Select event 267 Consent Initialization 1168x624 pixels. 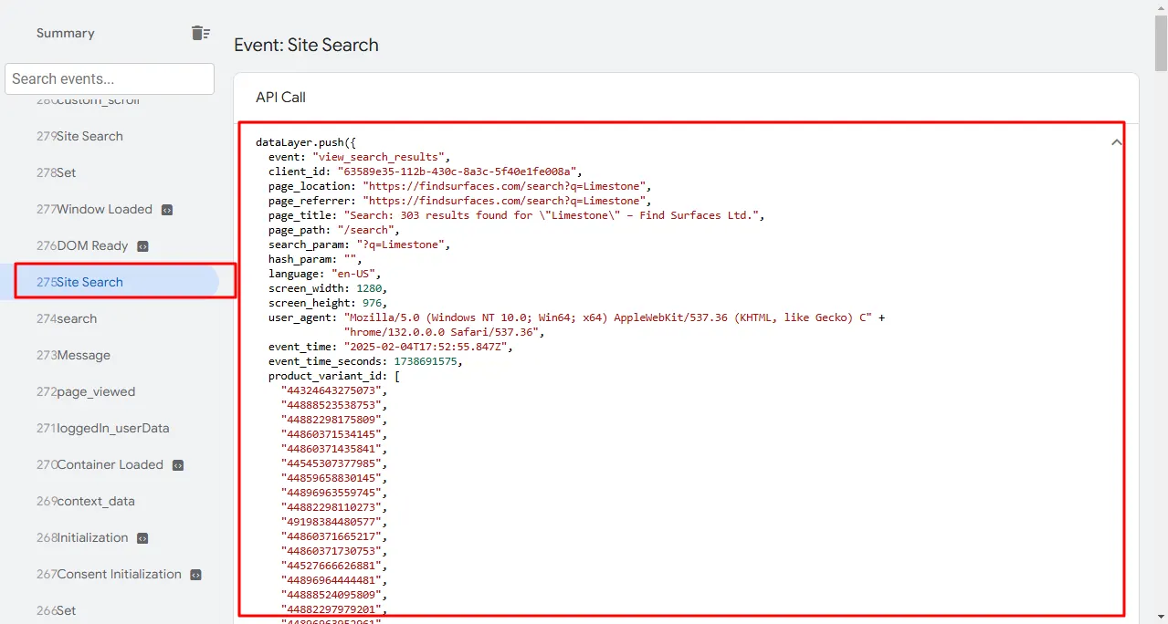(x=110, y=574)
